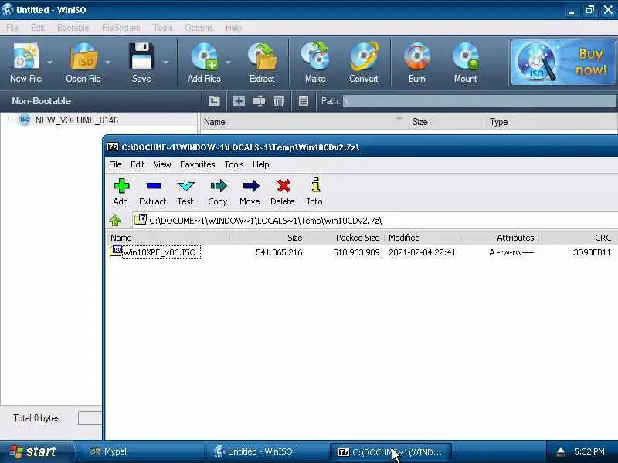Open the WinISO File menu
The width and height of the screenshot is (618, 463).
tap(12, 28)
